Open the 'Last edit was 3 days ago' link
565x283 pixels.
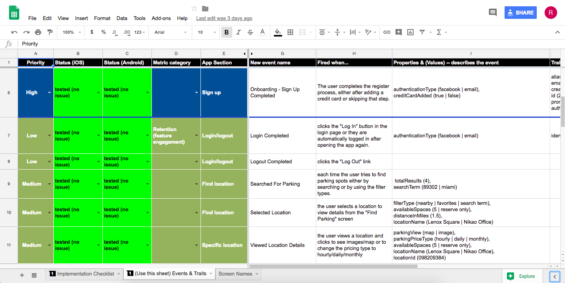tap(224, 18)
